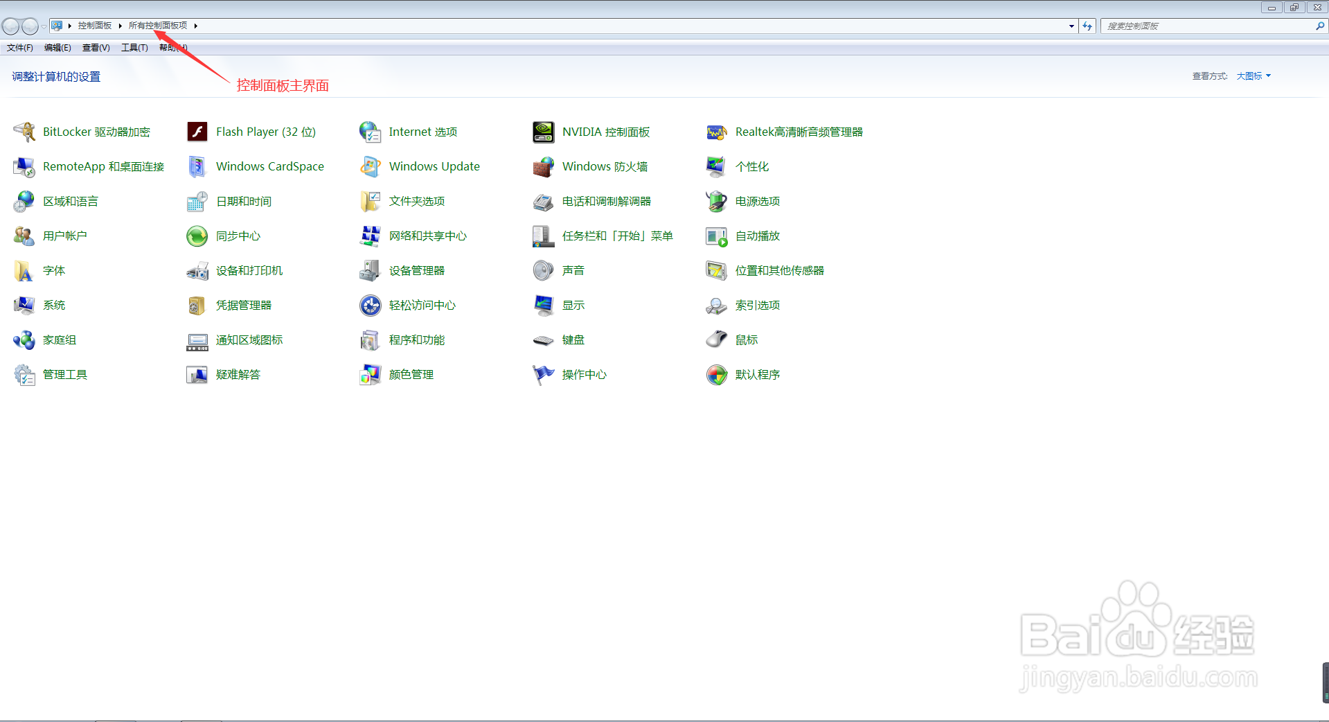Open the 同步中心 green icon
The image size is (1329, 722).
click(197, 236)
